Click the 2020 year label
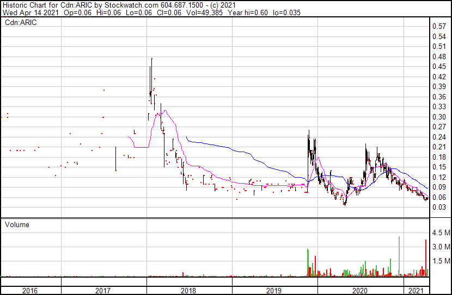 [359, 290]
